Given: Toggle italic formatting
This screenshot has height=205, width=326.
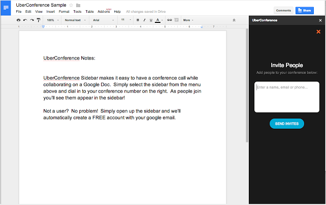Looking at the screenshot, I should pyautogui.click(x=144, y=20).
